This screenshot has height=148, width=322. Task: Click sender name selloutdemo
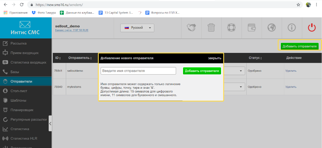75,71
